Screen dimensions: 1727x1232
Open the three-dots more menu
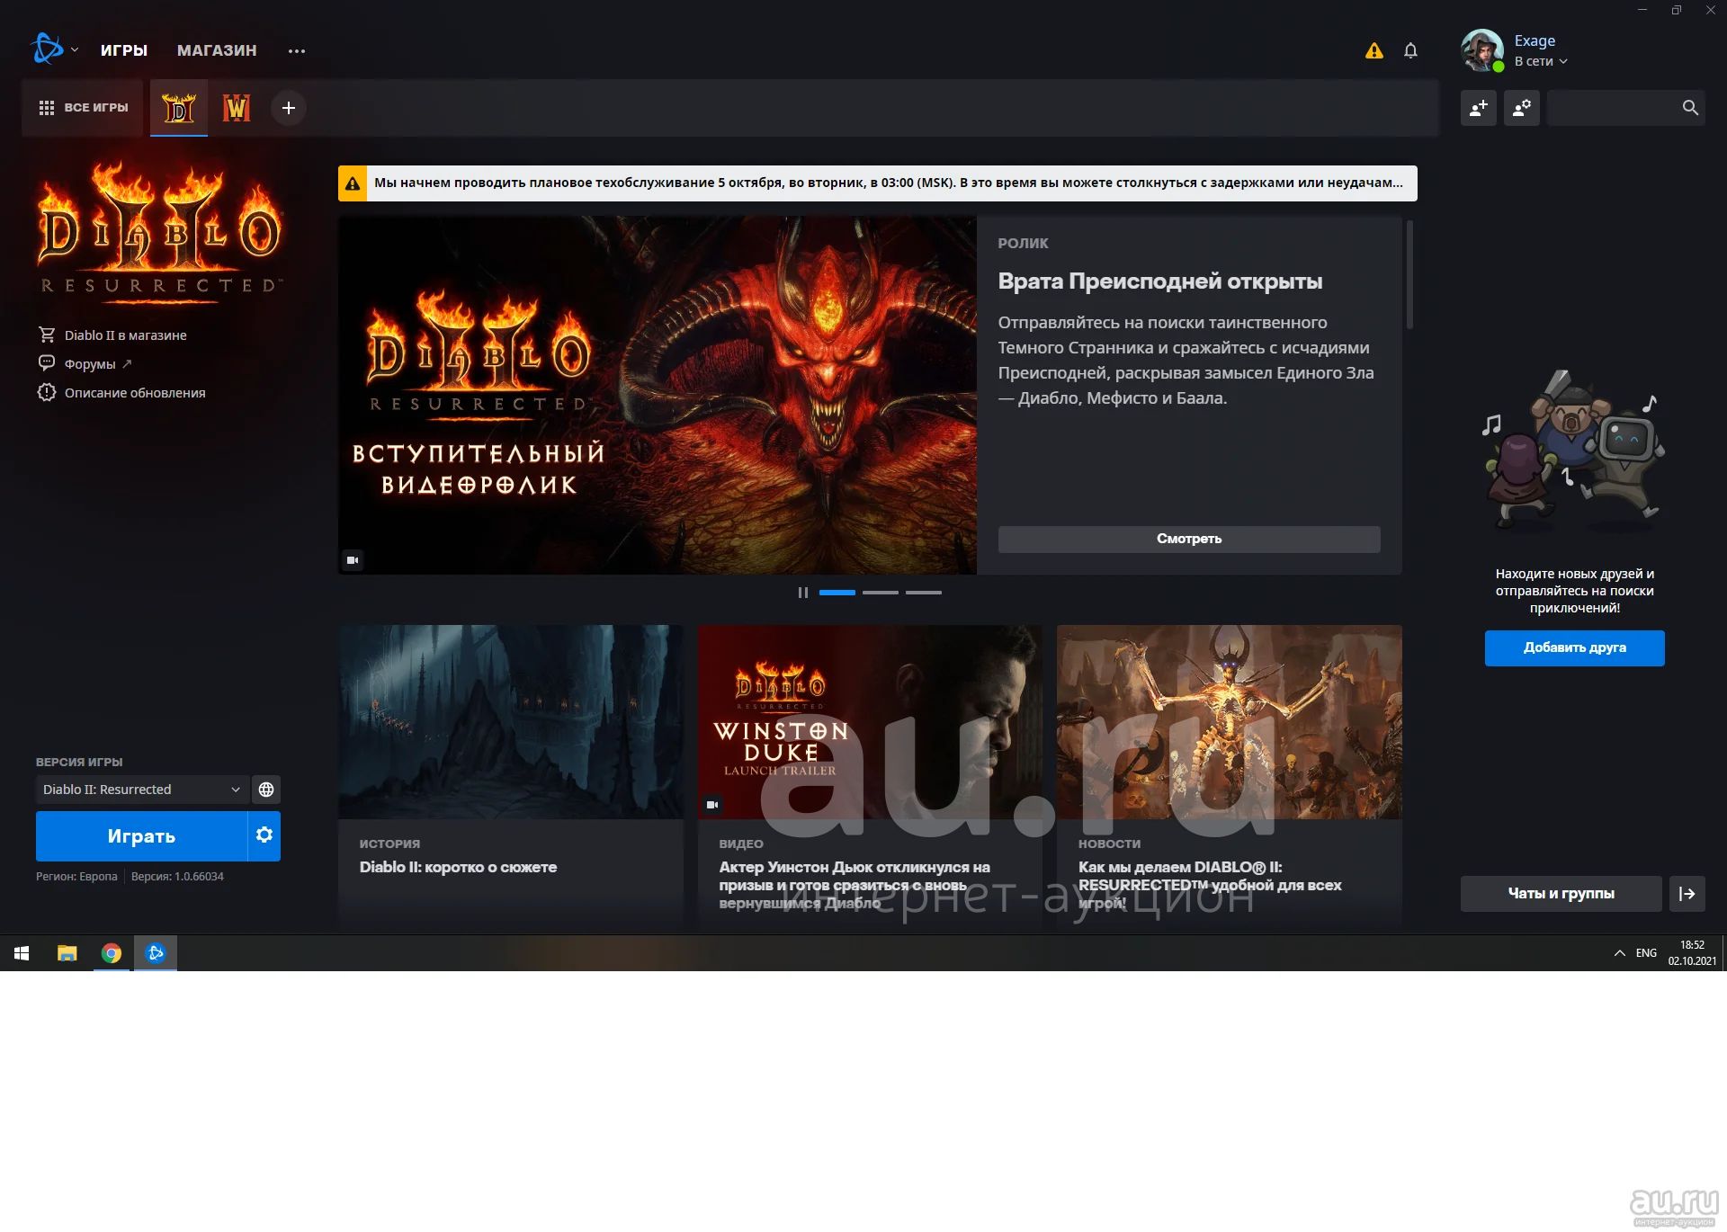pos(297,51)
